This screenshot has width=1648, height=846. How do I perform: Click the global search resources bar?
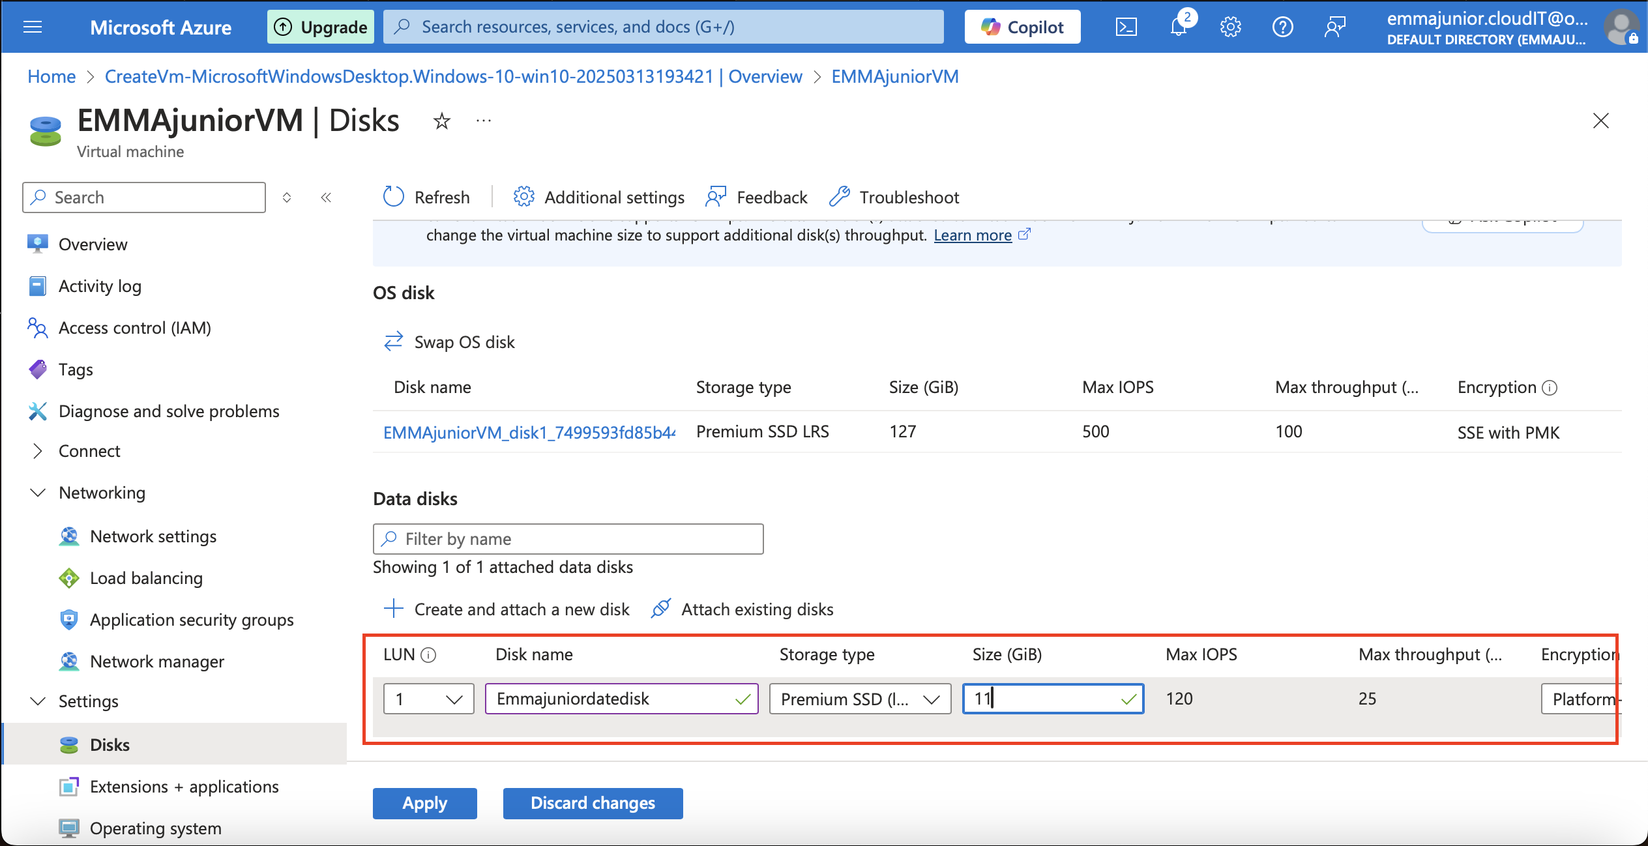click(x=663, y=27)
